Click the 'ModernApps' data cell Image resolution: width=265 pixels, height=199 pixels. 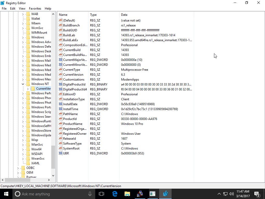tap(130, 79)
